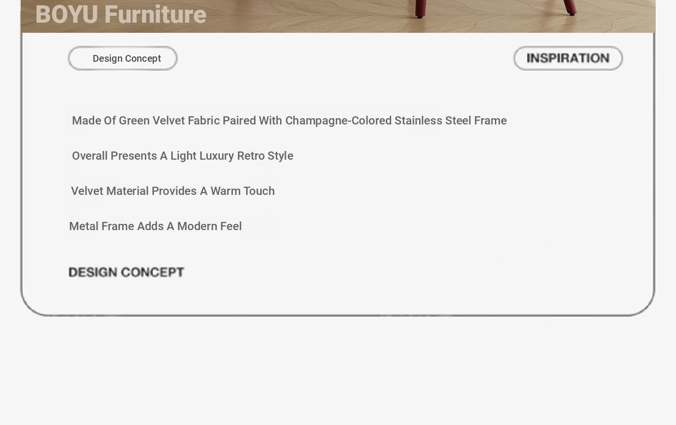Click the words Champagne-Colored in the first line
The width and height of the screenshot is (676, 425).
(338, 121)
